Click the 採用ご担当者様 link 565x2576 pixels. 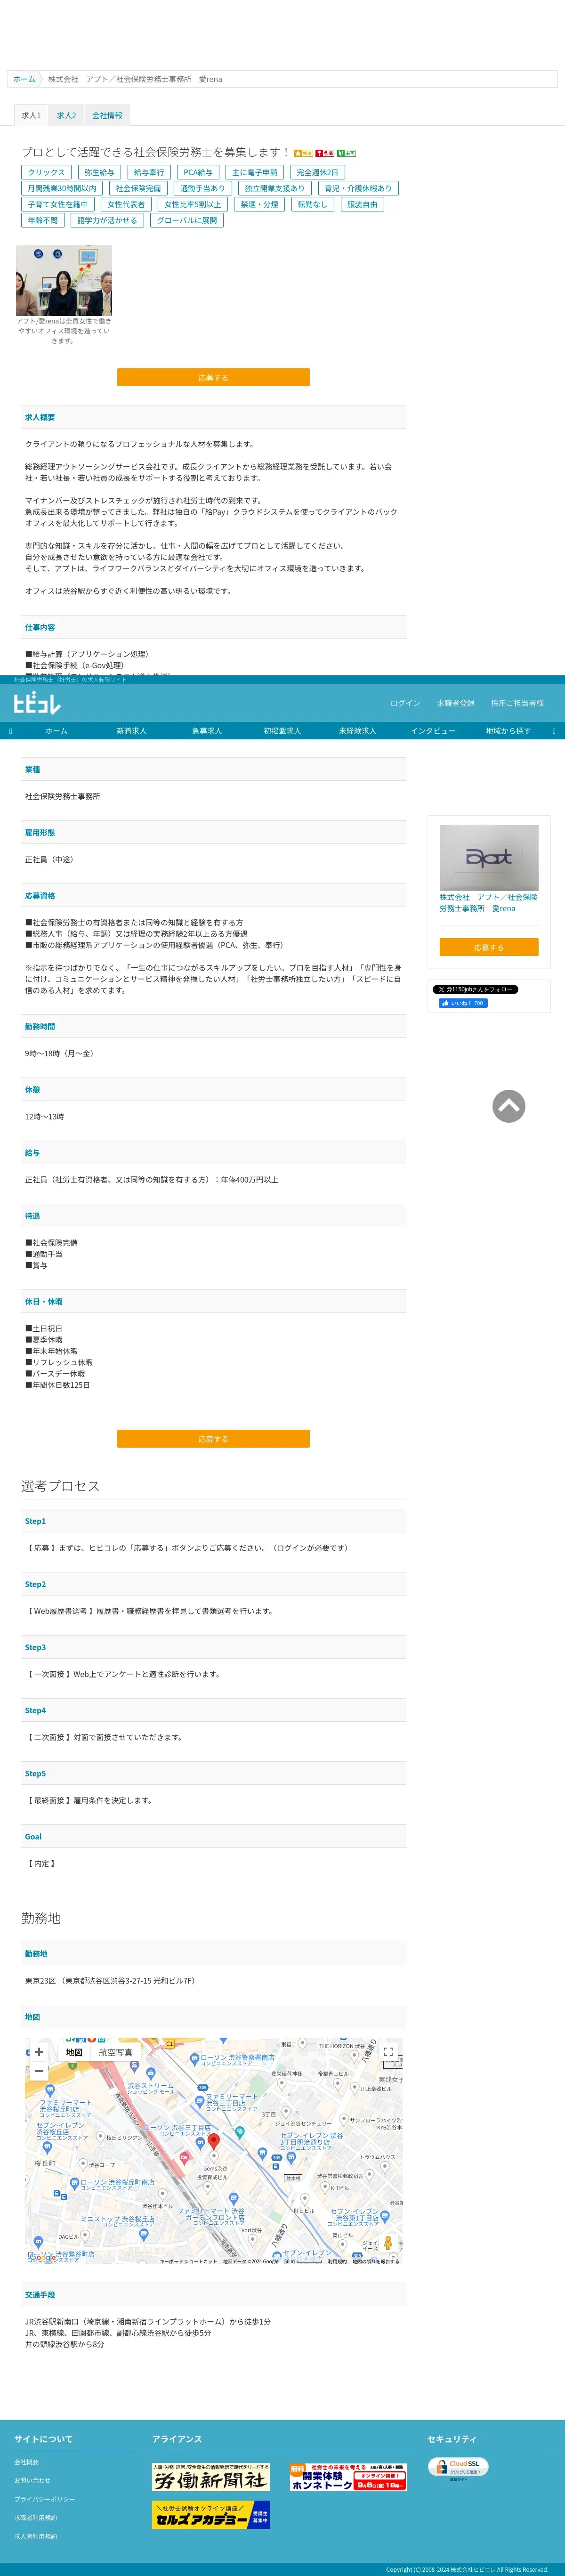tap(517, 703)
